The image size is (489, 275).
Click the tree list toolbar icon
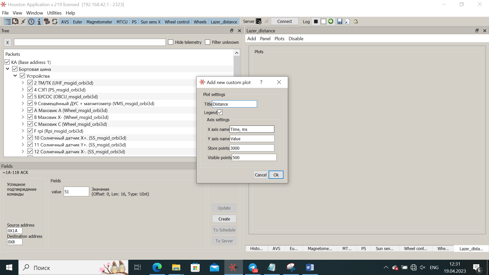coord(8,22)
